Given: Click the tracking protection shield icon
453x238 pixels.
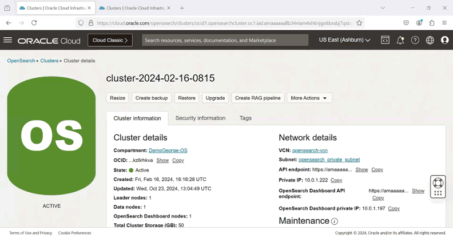Looking at the screenshot, I should (81, 23).
